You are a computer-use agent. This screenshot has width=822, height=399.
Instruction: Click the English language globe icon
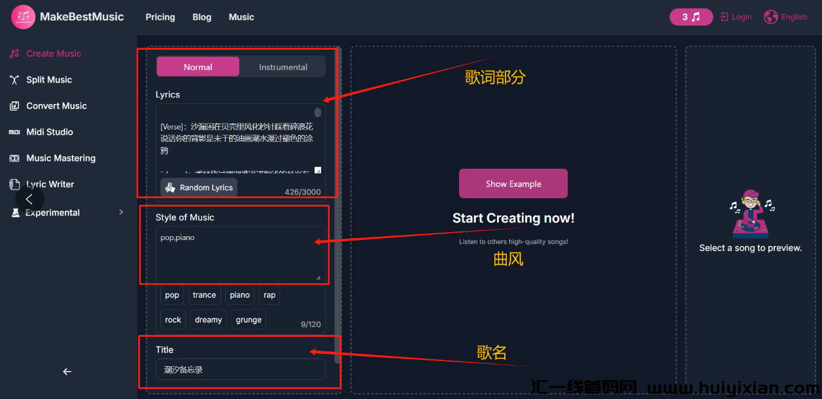coord(770,16)
